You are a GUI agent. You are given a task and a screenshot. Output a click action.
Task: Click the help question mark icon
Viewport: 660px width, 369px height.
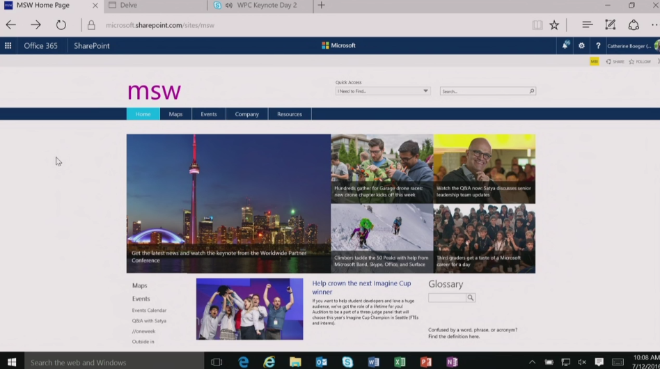(598, 46)
